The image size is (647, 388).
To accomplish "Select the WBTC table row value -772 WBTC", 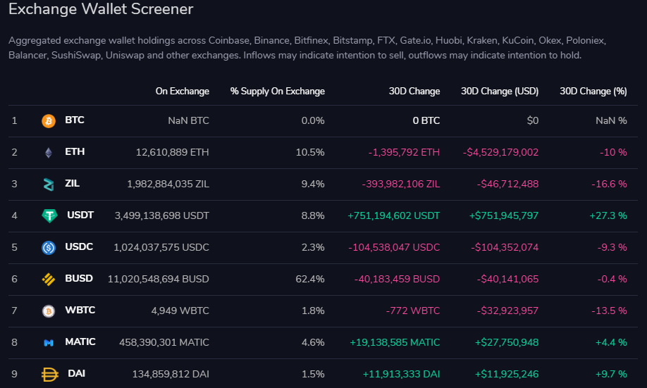I will [412, 311].
